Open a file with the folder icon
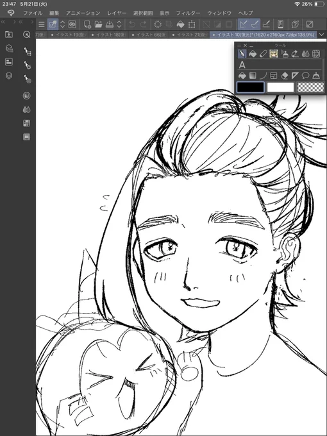327x436 pixels. pyautogui.click(x=98, y=24)
